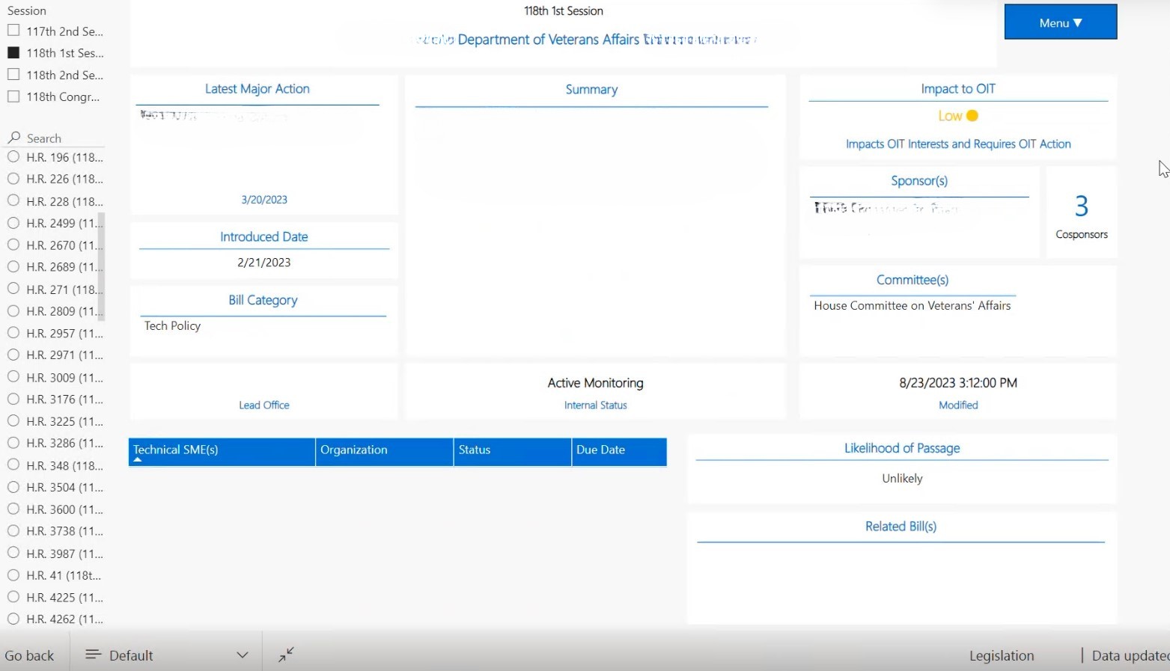Select the H.R. 2689 radio button
Viewport: 1170px width, 671px height.
click(13, 266)
